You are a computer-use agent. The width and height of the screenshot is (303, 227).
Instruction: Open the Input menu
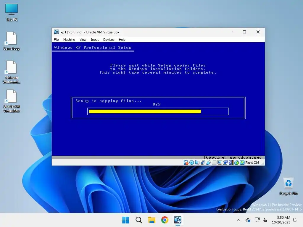[95, 40]
